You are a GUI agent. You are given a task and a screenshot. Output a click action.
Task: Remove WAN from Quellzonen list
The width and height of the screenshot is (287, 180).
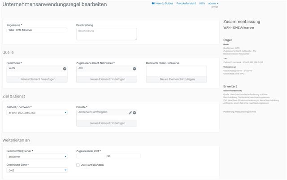tap(65, 69)
